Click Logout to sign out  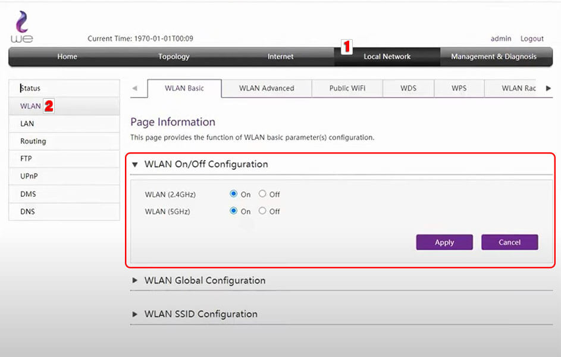[x=532, y=38]
